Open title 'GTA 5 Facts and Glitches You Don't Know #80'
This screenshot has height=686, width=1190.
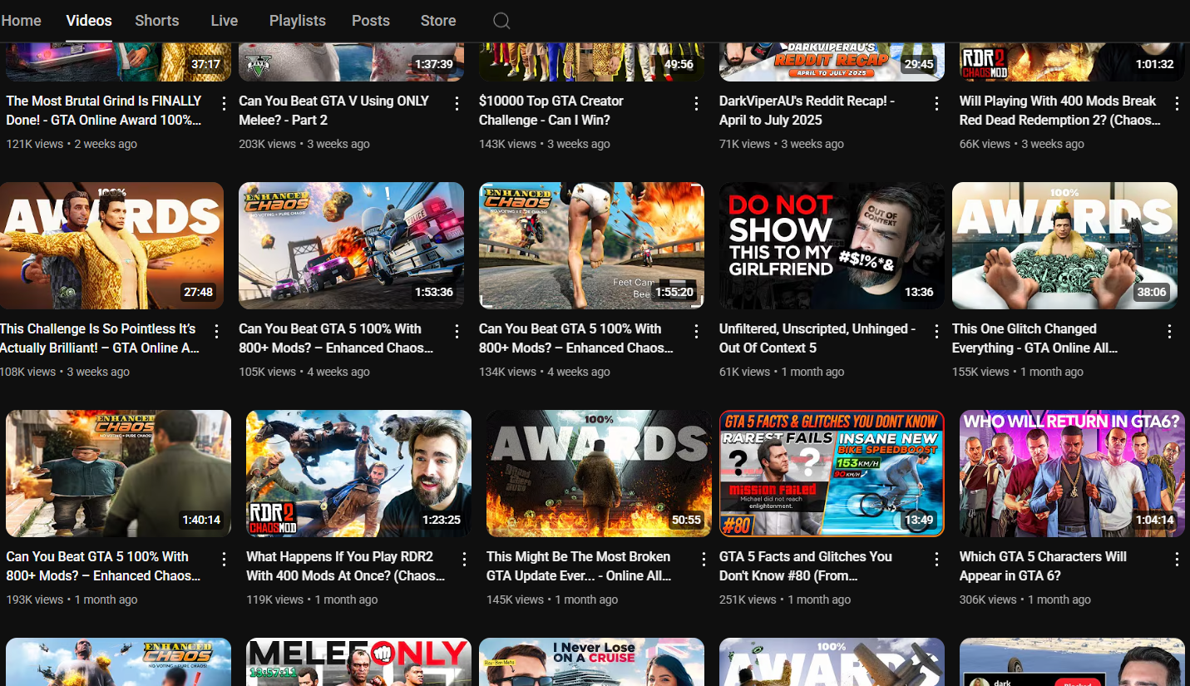click(x=806, y=566)
